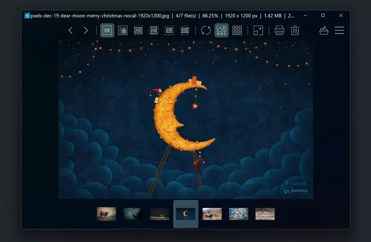Open the hamburger main menu
The image size is (371, 242).
339,30
